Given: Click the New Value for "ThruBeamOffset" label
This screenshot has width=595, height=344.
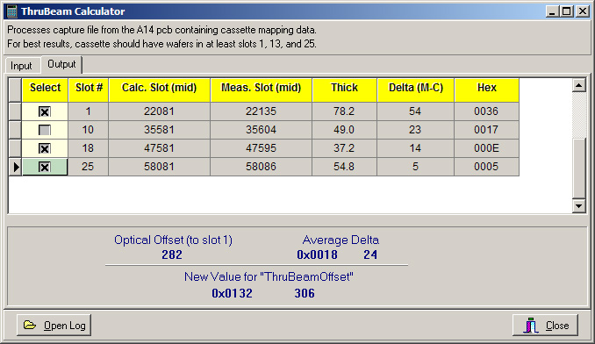Looking at the screenshot, I should (x=269, y=277).
